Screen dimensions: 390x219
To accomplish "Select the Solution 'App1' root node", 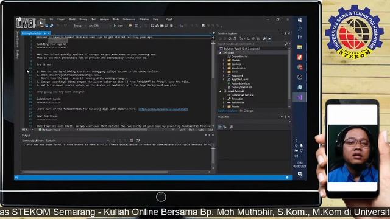I will pyautogui.click(x=241, y=49).
